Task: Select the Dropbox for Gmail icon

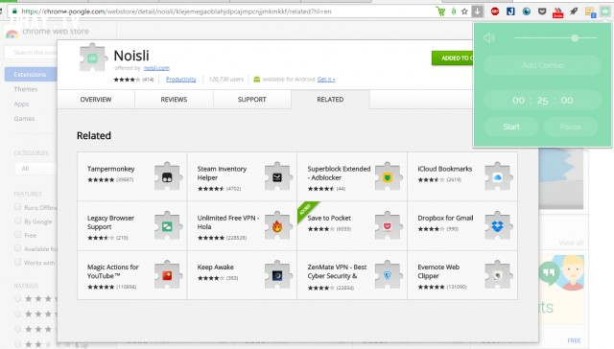Action: tap(498, 225)
